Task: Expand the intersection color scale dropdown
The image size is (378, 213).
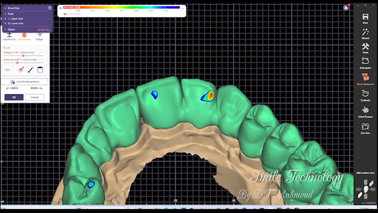Action: tap(183, 9)
